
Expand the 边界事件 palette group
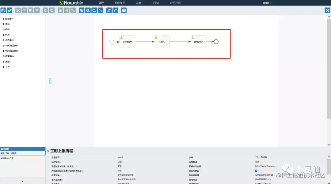coord(9,40)
